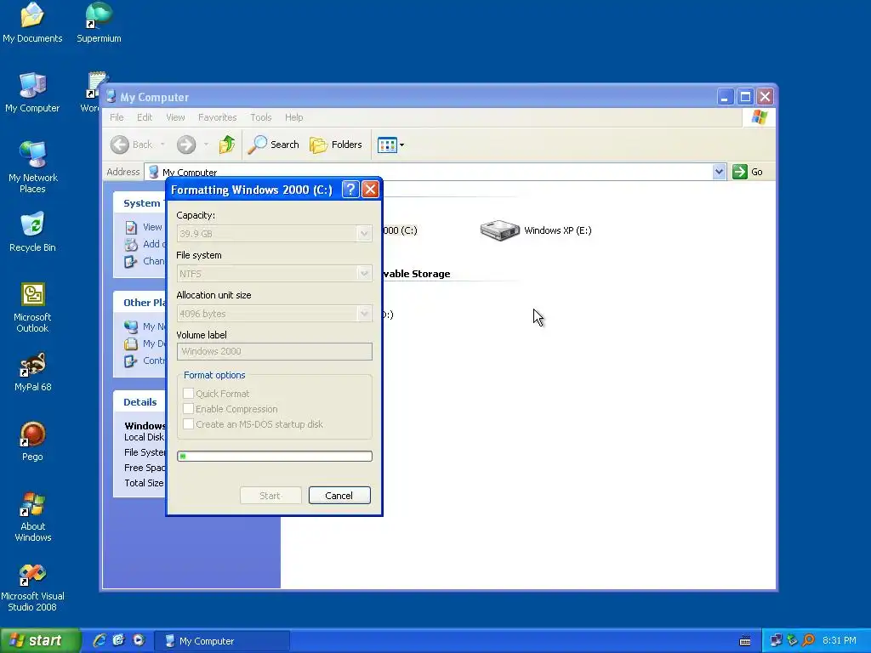Open the Views button menu
Viewport: 871px width, 653px height.
[x=390, y=145]
